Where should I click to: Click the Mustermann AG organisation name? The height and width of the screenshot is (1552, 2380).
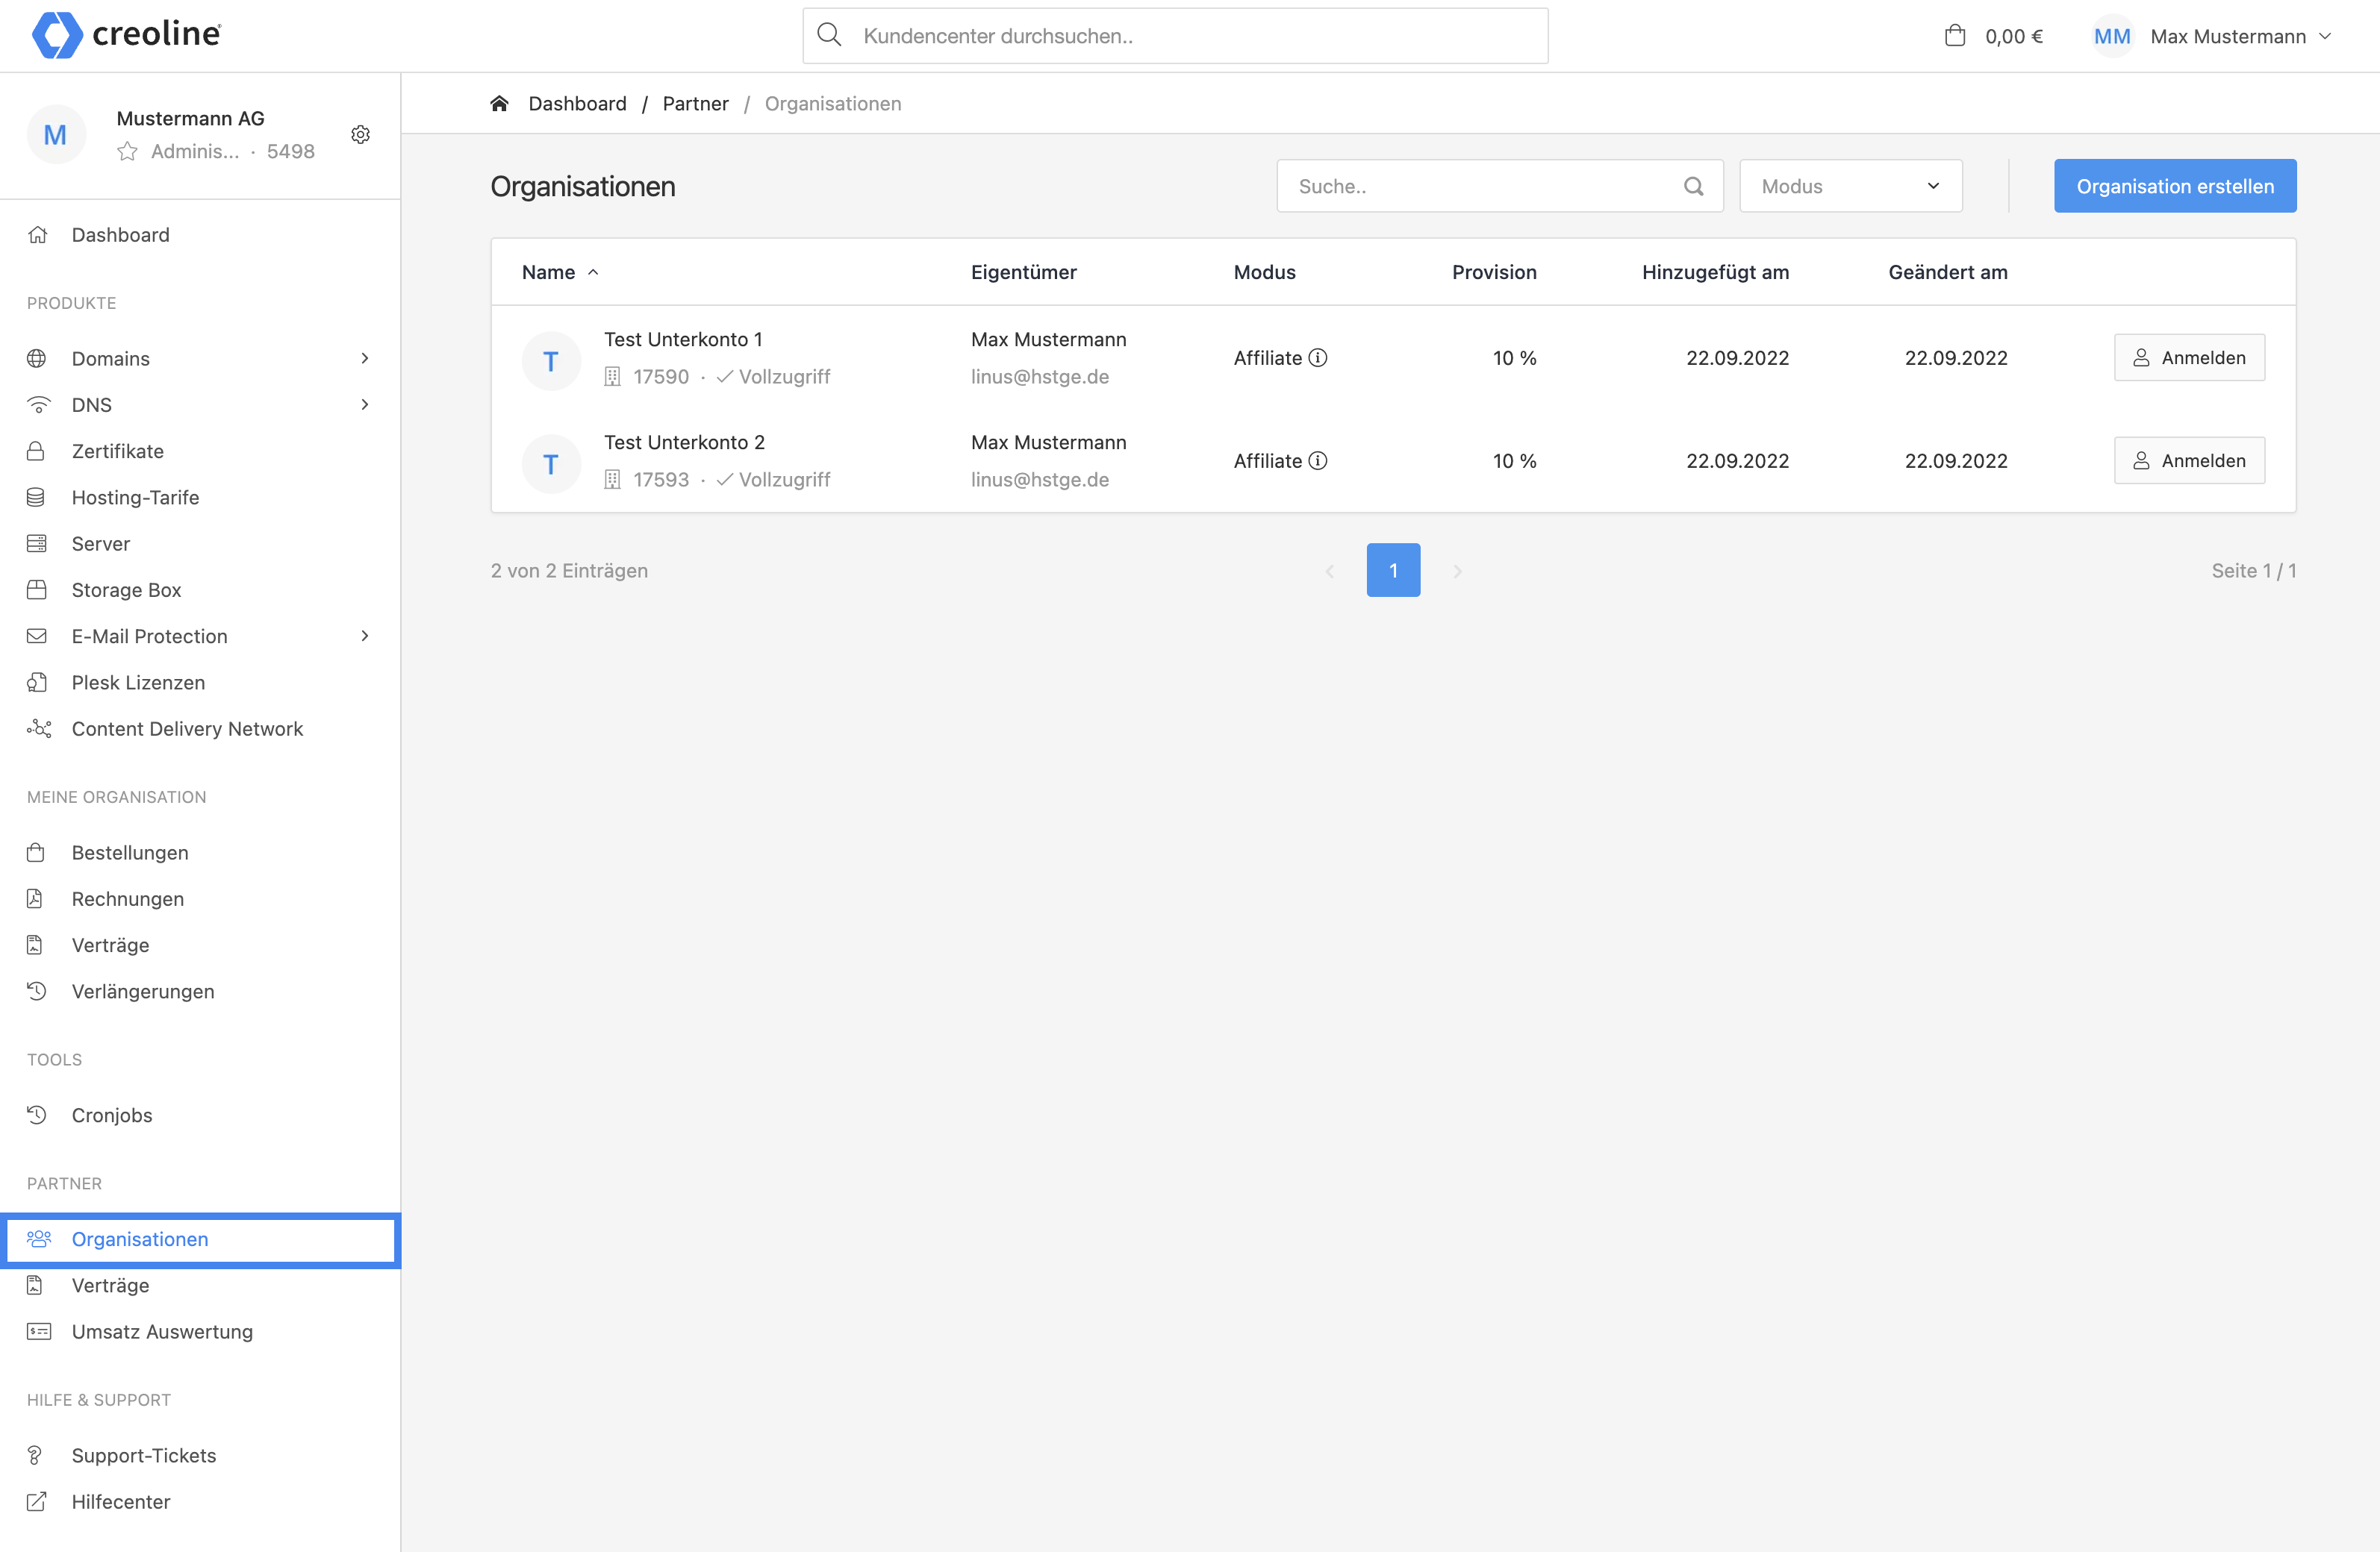pyautogui.click(x=190, y=119)
